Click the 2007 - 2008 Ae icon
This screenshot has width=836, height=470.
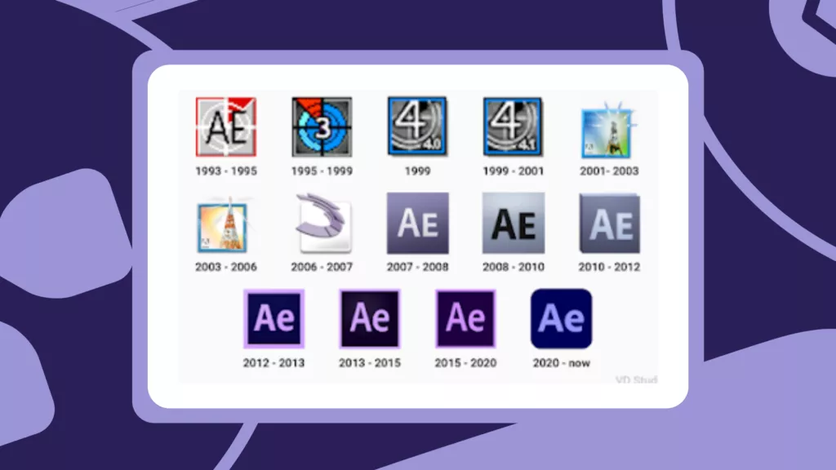417,224
